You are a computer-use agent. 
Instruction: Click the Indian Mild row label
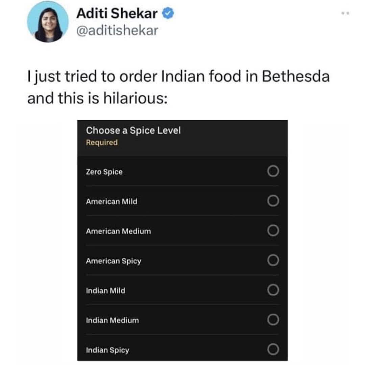(x=105, y=290)
